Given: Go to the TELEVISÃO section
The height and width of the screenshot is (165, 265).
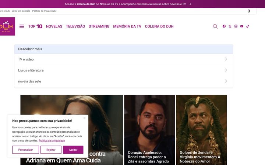Looking at the screenshot, I should [75, 26].
